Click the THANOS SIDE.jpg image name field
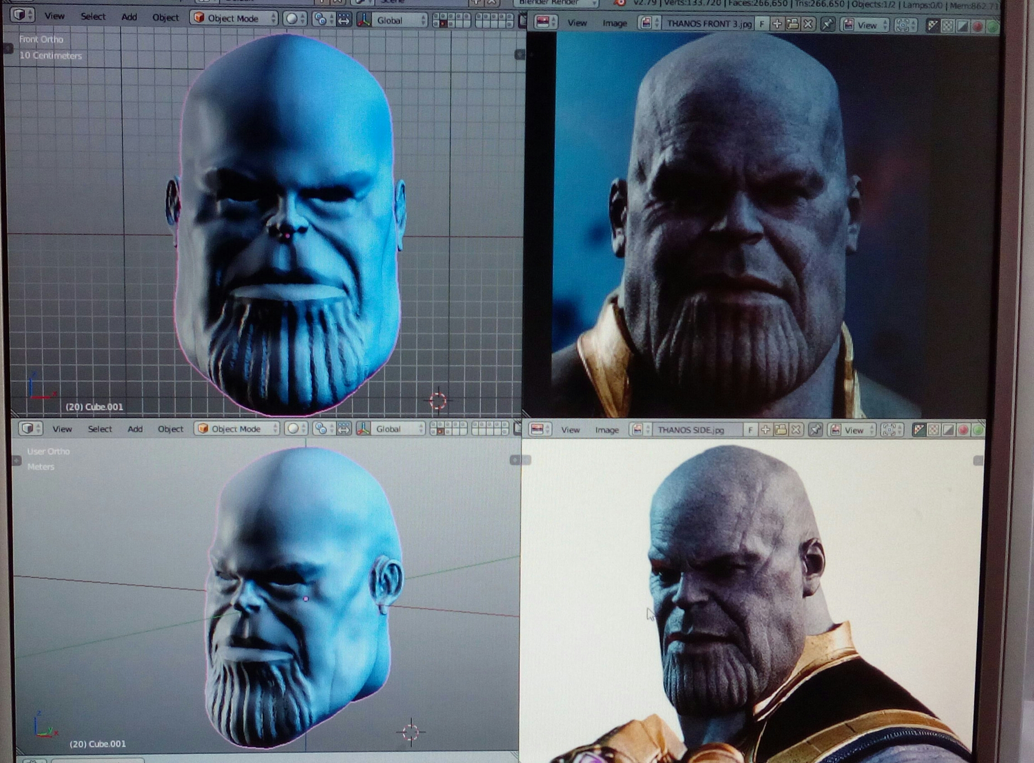 point(693,430)
